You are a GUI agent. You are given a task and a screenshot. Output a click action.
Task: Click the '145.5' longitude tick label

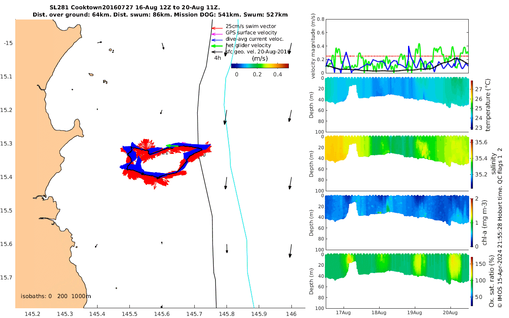coord(129,314)
